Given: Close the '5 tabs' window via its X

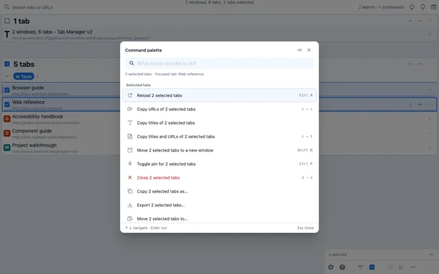Looking at the screenshot, I should [430, 64].
